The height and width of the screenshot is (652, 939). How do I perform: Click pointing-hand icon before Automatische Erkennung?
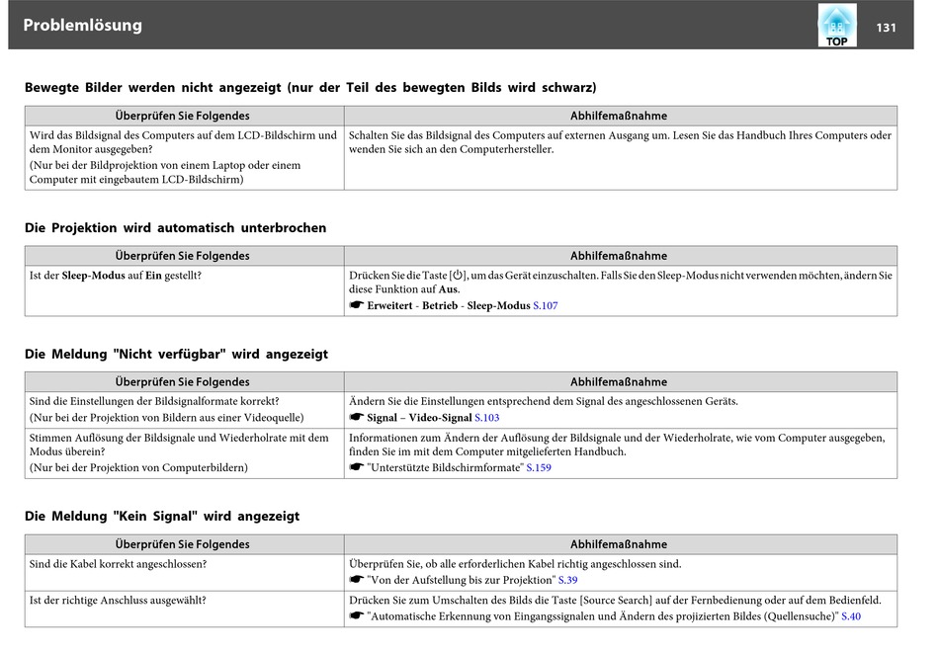click(356, 616)
